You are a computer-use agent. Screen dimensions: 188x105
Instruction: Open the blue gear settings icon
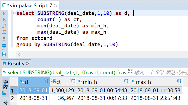coord(4,46)
